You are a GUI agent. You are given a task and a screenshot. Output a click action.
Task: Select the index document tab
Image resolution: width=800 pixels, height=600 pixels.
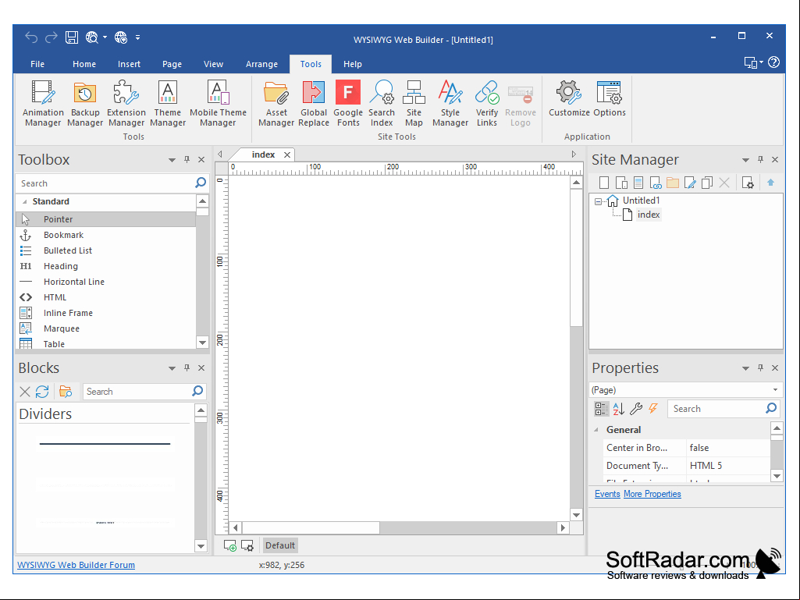click(263, 154)
